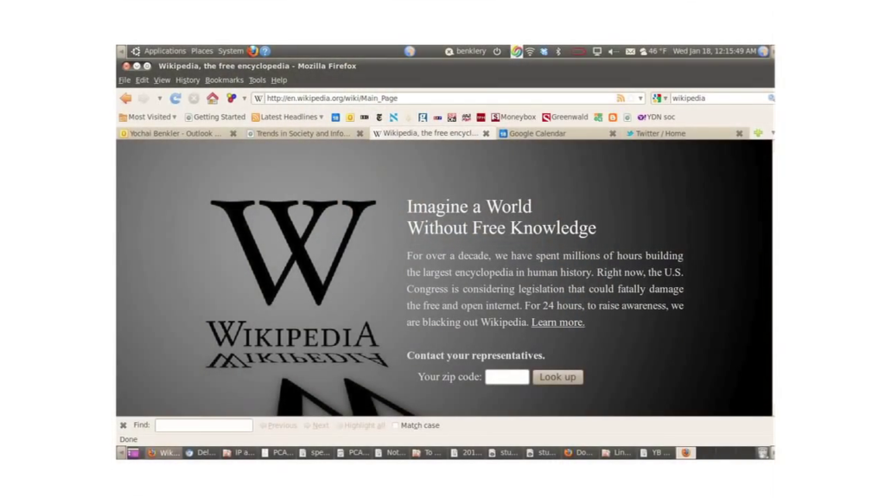Open the New York Times bookmark icon

point(379,118)
